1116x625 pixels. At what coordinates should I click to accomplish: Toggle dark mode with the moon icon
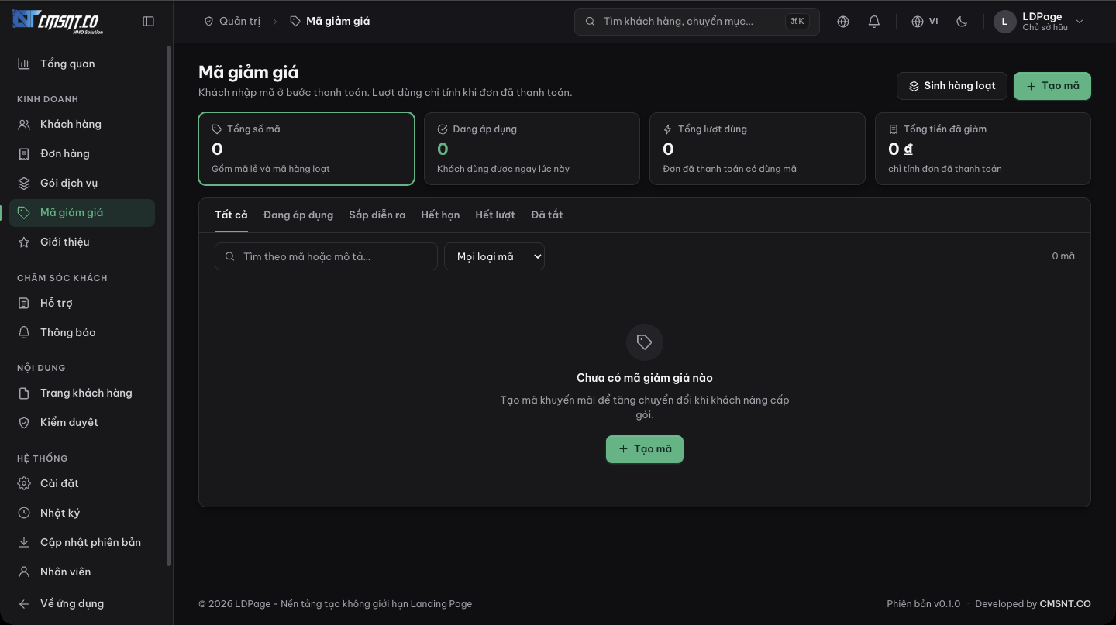pyautogui.click(x=962, y=22)
